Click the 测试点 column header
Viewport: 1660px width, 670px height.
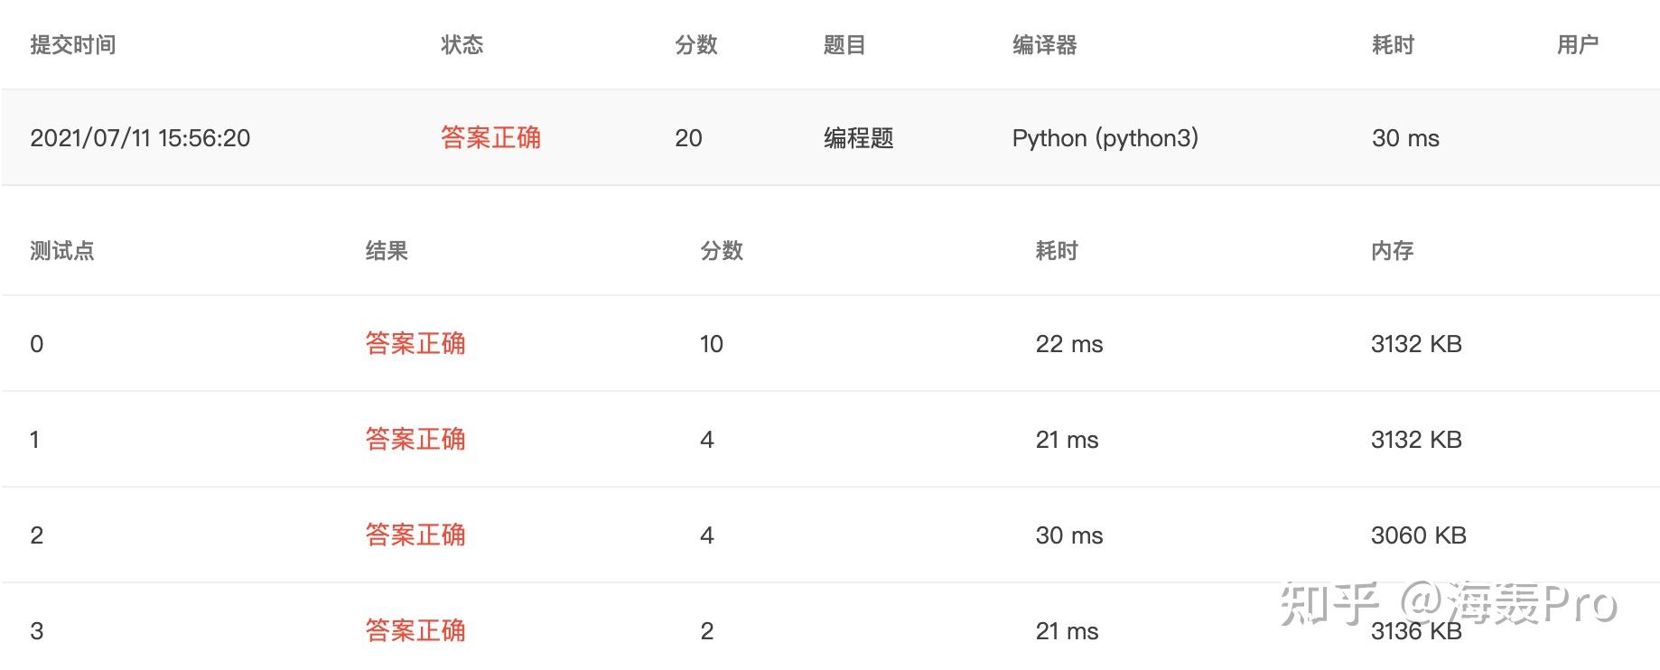point(61,251)
